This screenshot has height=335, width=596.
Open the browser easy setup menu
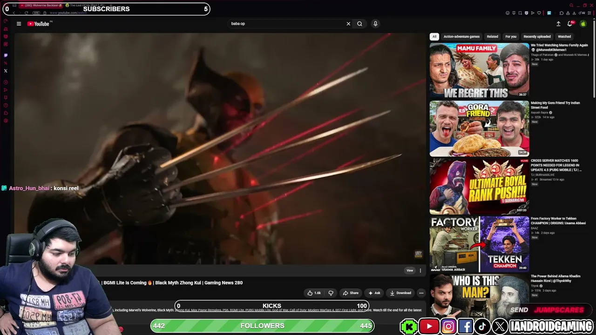(x=590, y=13)
